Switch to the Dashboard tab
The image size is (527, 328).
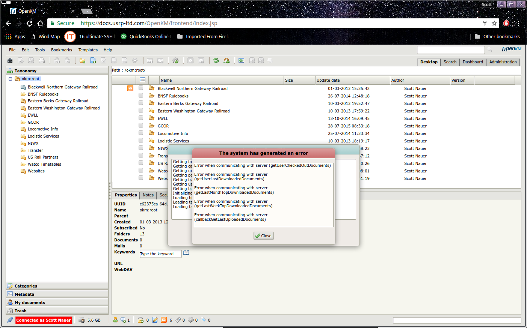473,62
